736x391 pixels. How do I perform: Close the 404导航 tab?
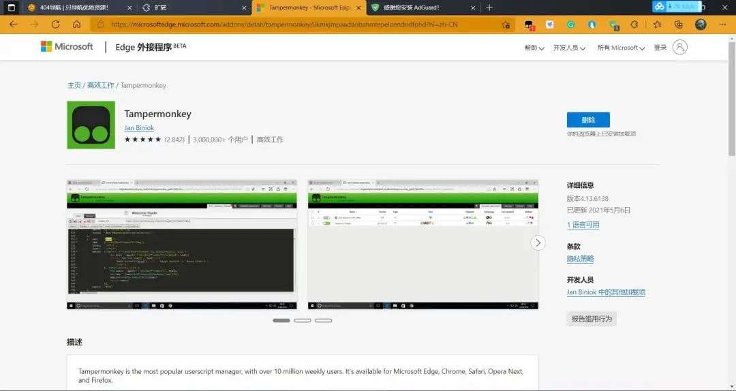pyautogui.click(x=129, y=7)
